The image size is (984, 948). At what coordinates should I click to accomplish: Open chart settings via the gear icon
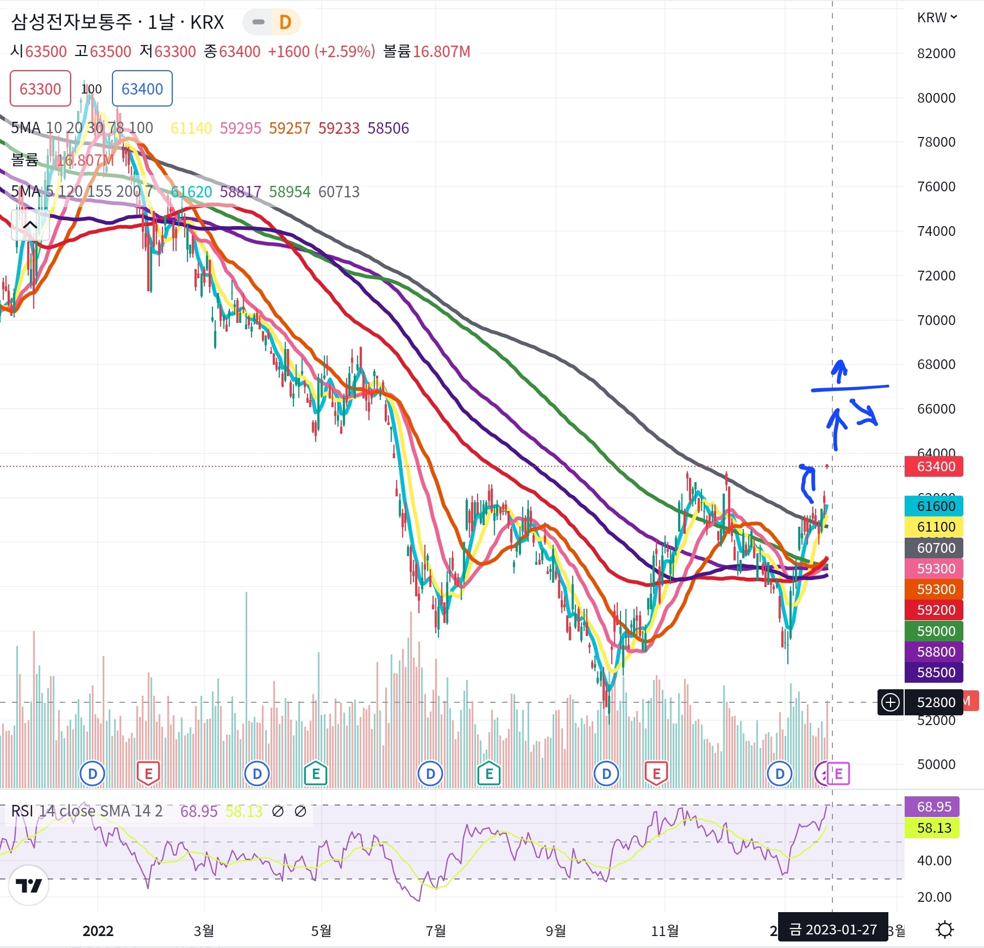point(945,930)
